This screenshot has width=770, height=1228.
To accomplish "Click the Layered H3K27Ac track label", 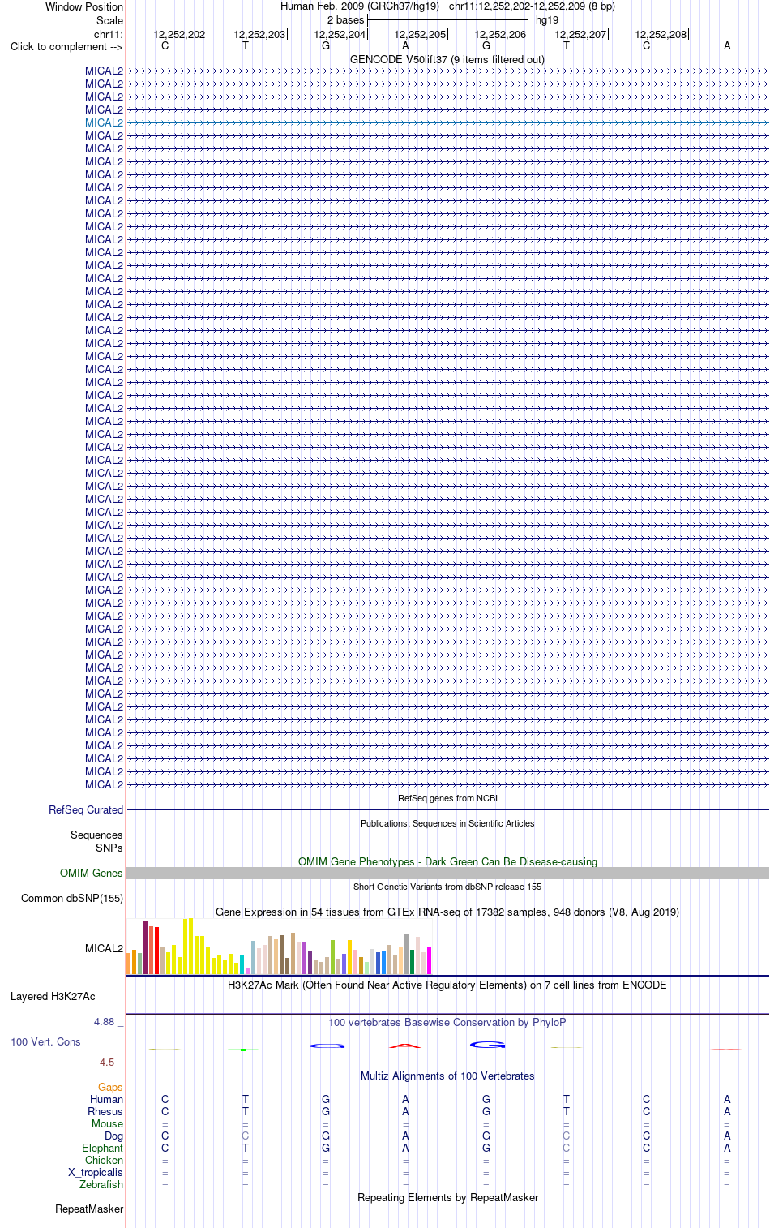I will coord(53,996).
